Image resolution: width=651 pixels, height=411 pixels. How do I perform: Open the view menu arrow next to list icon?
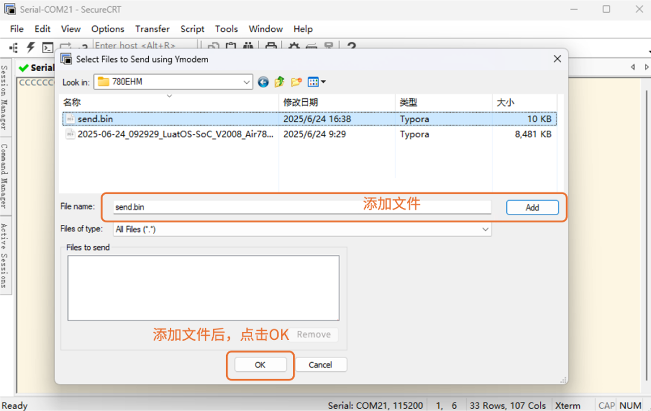(x=324, y=81)
